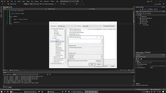Expand the C/C++ tree node
The image size is (166, 93).
53,37
